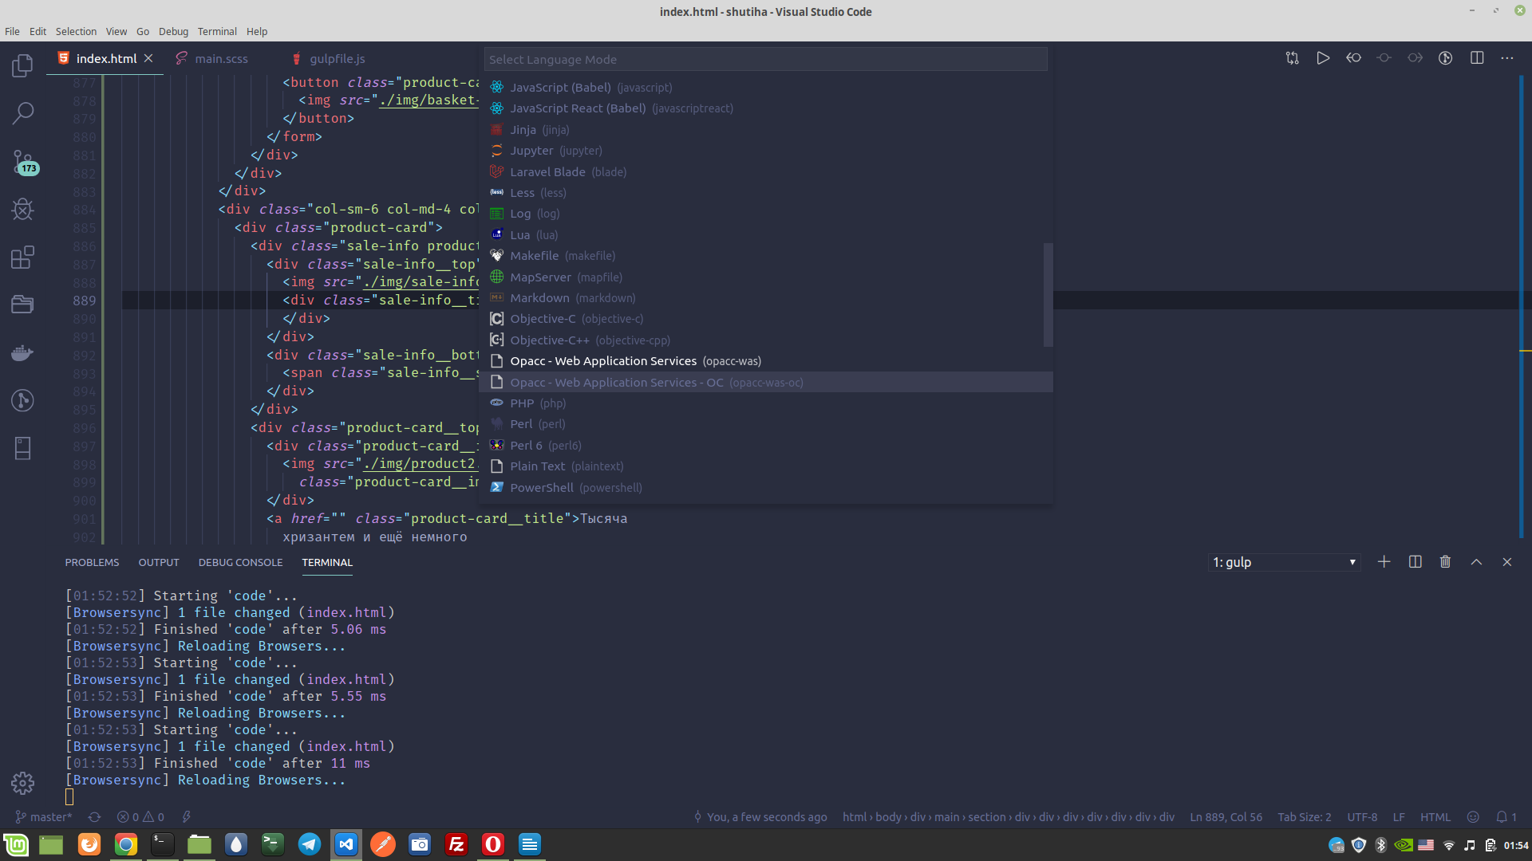This screenshot has height=861, width=1532.
Task: Click the sync changes icon in status bar
Action: pyautogui.click(x=94, y=817)
